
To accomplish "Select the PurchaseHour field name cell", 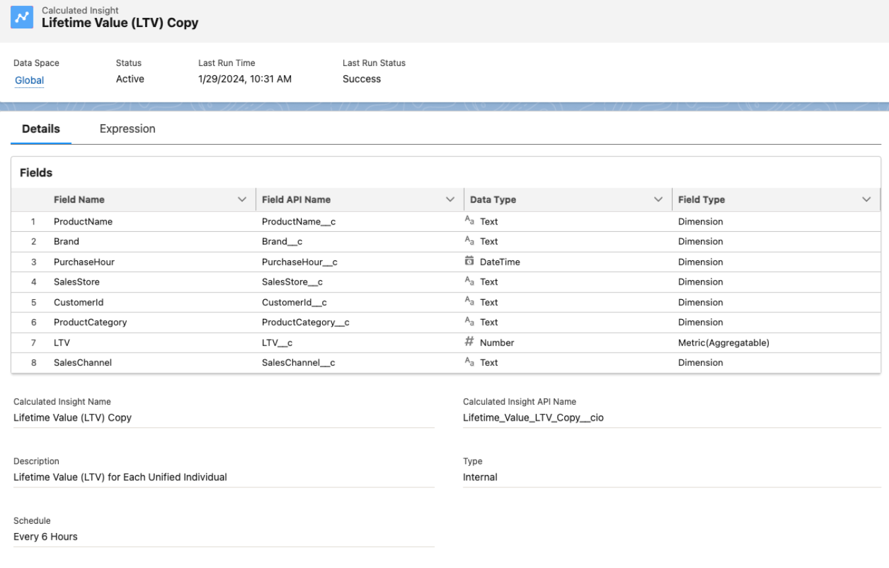I will tap(84, 262).
